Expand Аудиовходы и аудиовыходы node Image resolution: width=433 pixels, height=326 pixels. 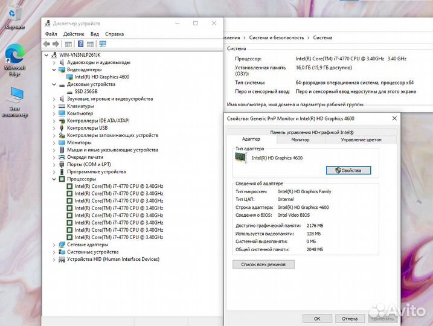click(x=54, y=63)
